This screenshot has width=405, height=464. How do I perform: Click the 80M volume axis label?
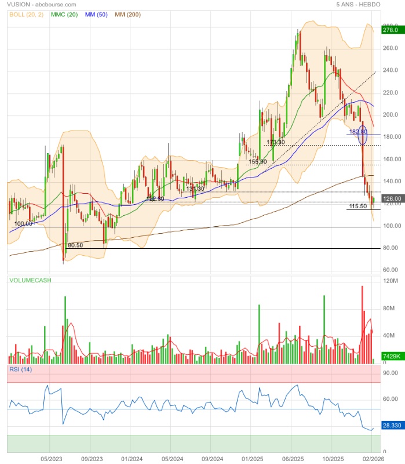click(389, 309)
